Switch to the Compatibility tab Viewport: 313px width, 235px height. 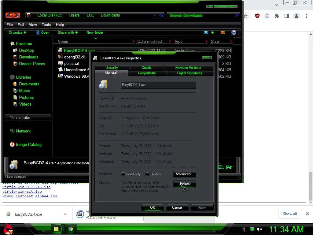coord(147,73)
